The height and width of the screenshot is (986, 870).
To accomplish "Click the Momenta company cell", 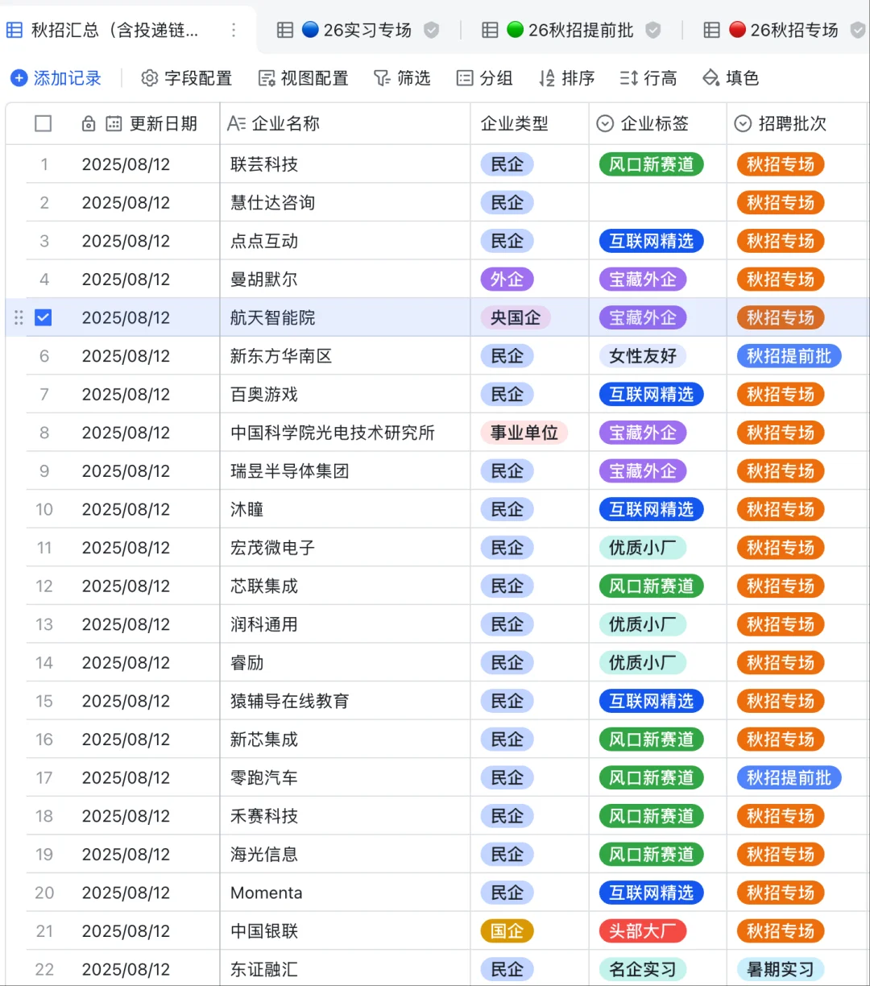I will (345, 893).
